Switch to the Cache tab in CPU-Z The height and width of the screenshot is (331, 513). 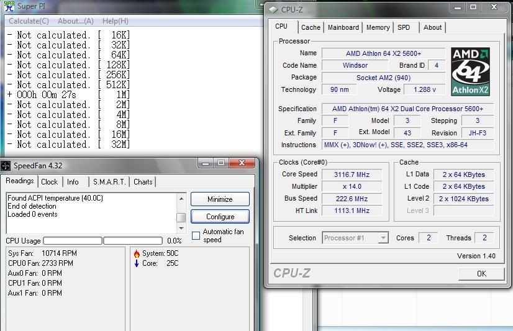pos(311,27)
